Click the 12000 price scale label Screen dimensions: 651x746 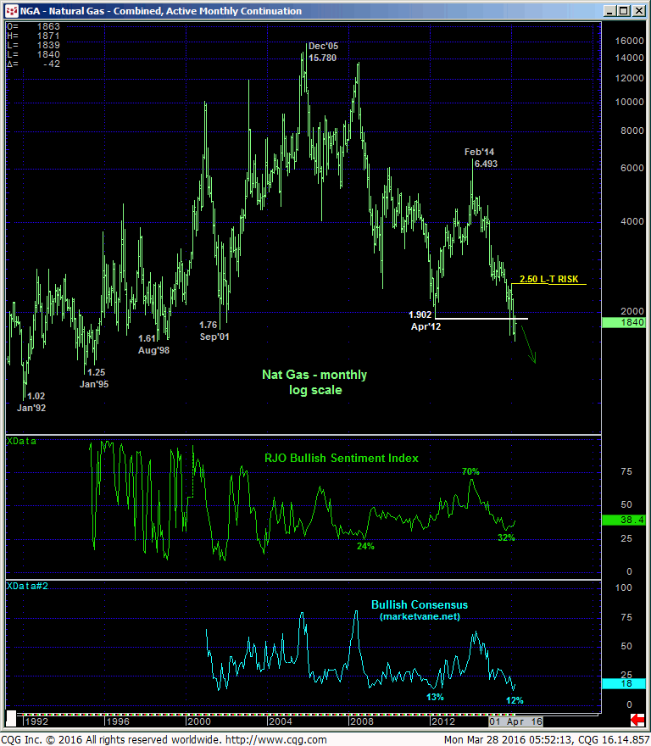tap(629, 78)
